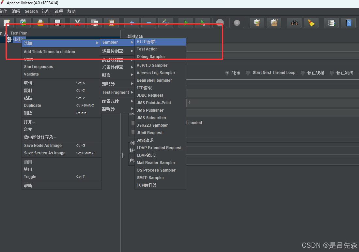The image size is (359, 252).
Task: Select the Test Plan tree row
Action: [x=19, y=33]
